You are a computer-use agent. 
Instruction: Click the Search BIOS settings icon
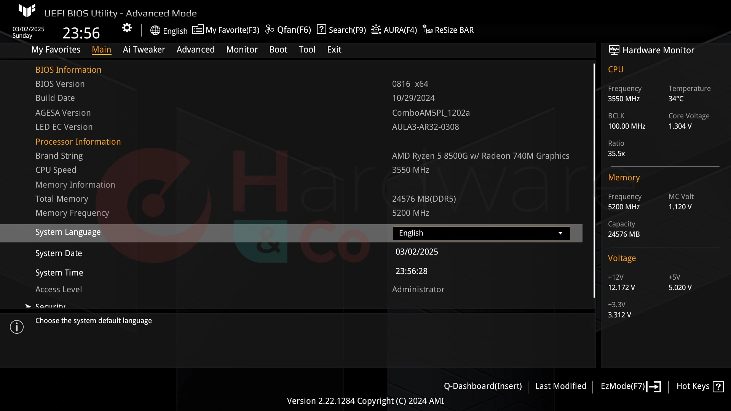[321, 30]
